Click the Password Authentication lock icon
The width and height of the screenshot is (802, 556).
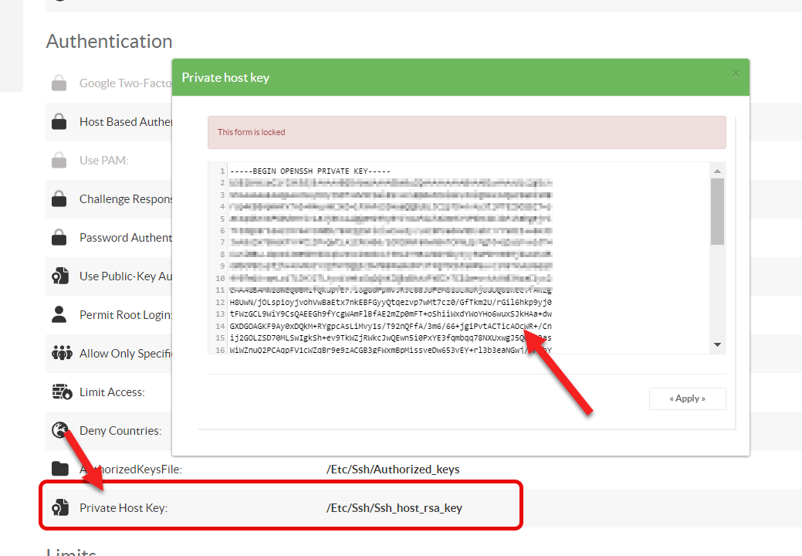point(59,238)
